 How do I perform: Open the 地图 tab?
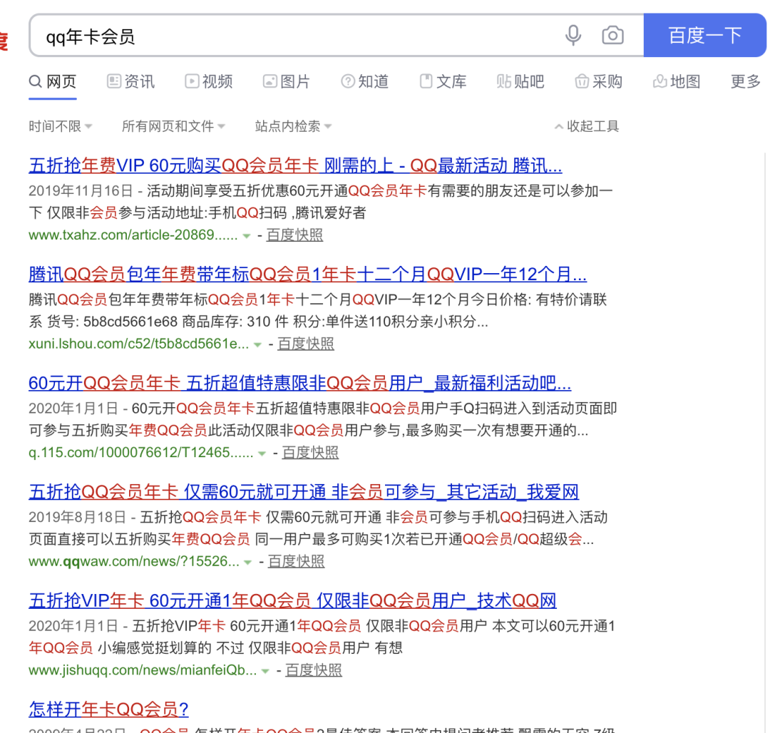pyautogui.click(x=676, y=81)
